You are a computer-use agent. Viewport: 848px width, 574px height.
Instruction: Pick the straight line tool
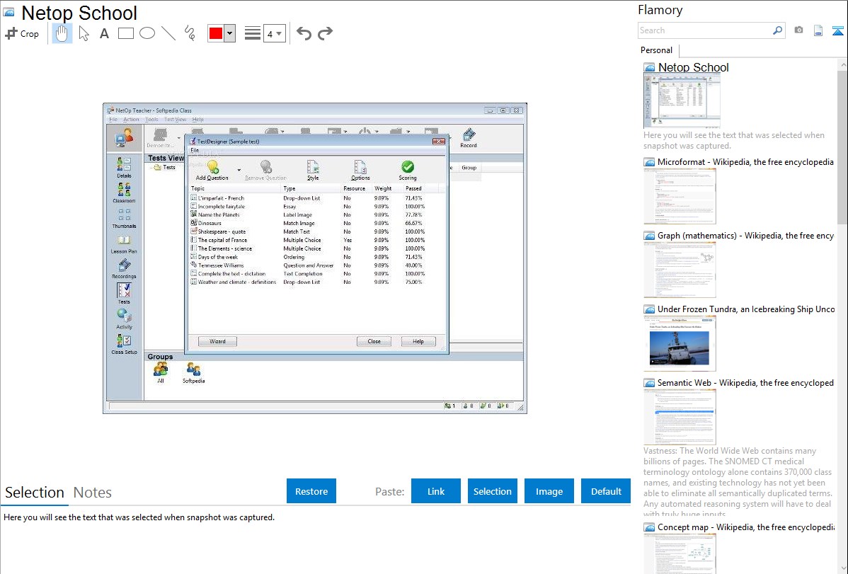(x=168, y=33)
